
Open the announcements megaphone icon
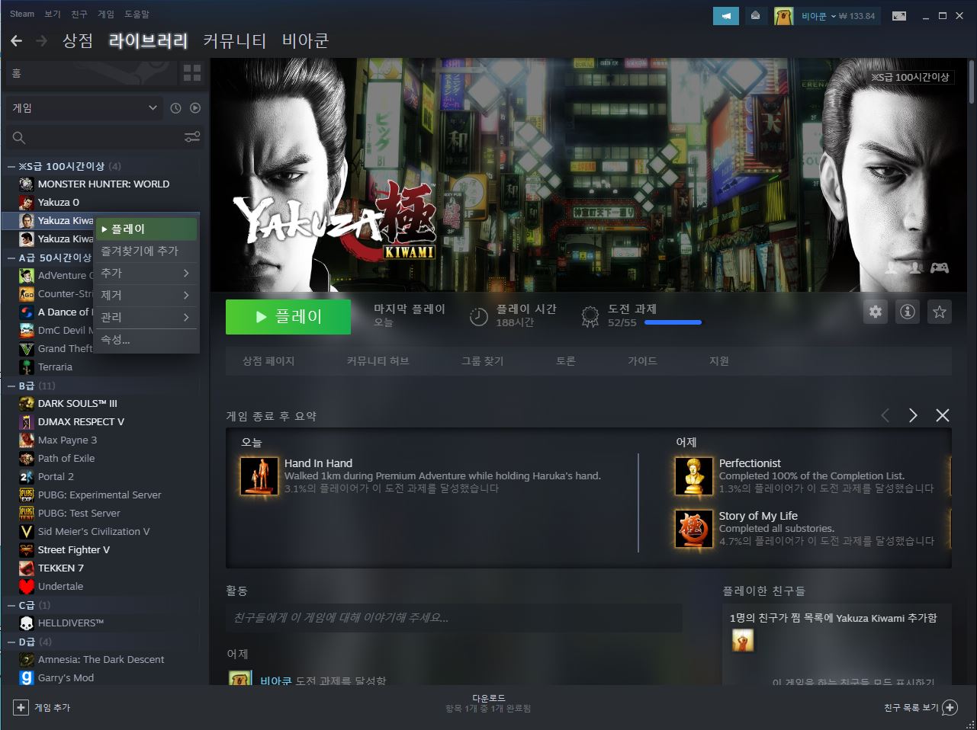pos(726,16)
